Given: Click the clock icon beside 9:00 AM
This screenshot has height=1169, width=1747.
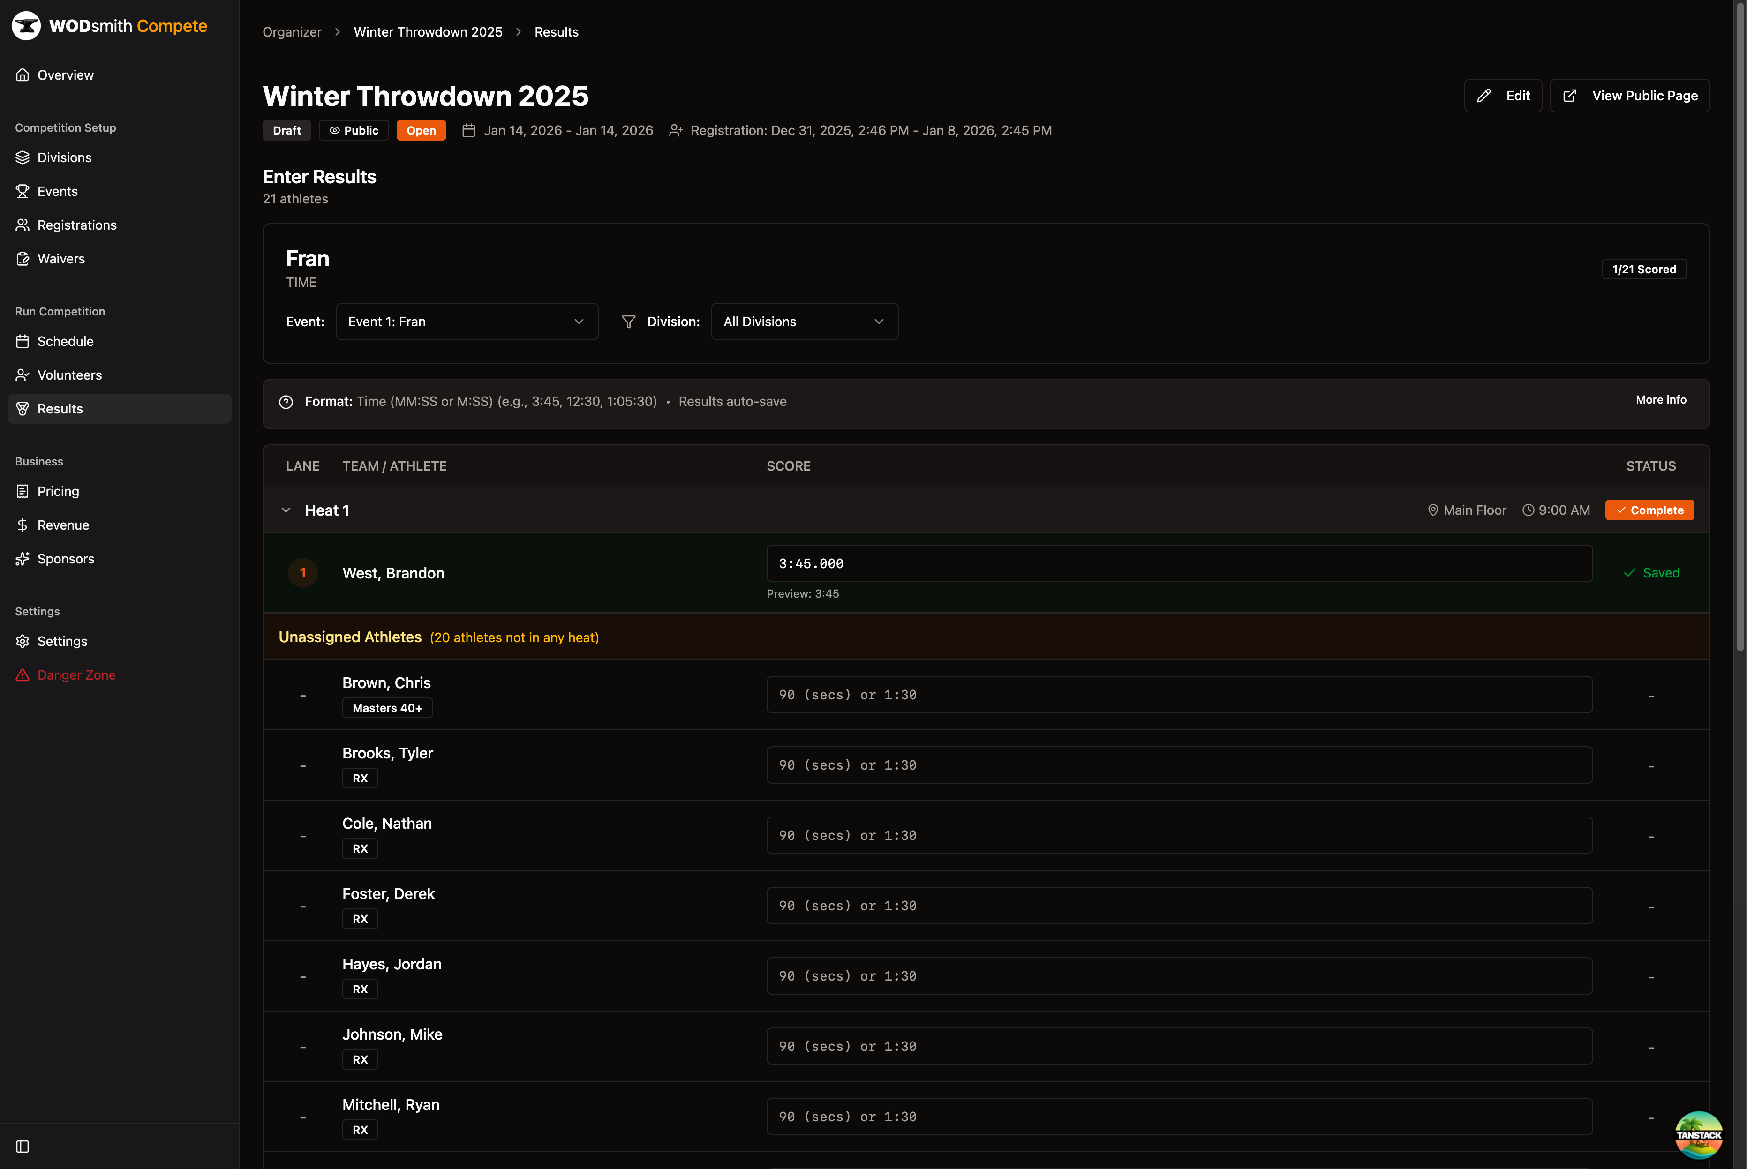Looking at the screenshot, I should [x=1528, y=510].
